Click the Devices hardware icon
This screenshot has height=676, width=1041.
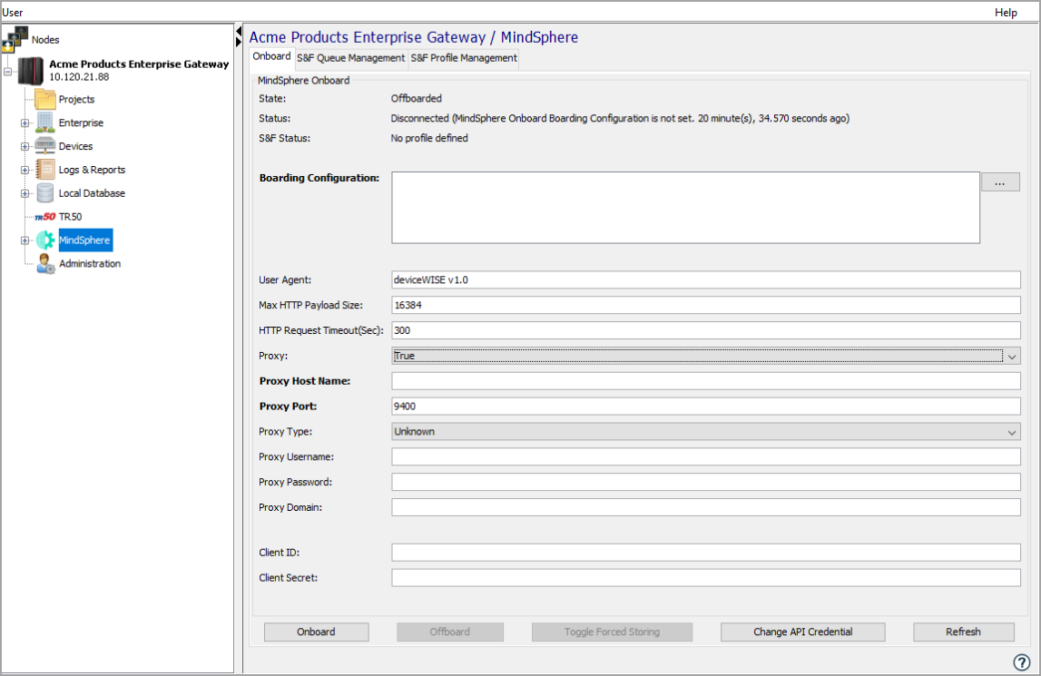pyautogui.click(x=45, y=146)
